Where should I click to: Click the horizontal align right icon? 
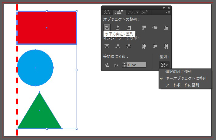129,28
